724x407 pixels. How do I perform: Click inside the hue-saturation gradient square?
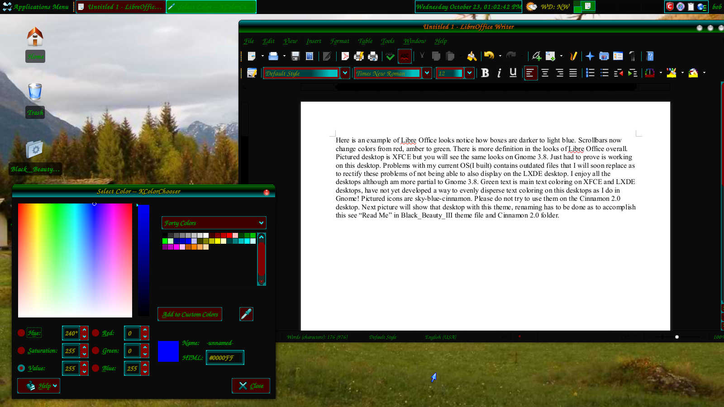tap(75, 260)
